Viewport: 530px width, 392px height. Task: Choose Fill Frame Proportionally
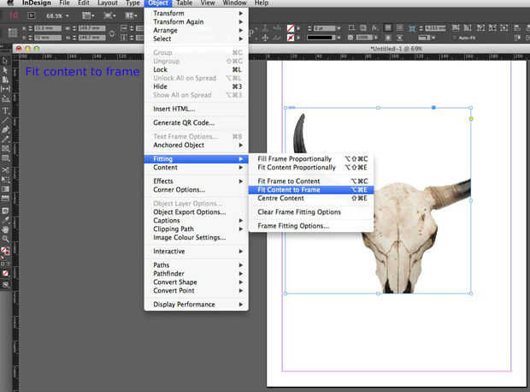tap(311, 158)
